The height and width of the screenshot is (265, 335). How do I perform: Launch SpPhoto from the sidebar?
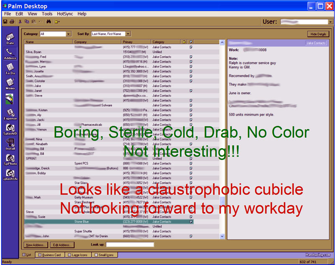point(10,160)
